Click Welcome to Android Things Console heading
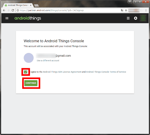 [54, 41]
